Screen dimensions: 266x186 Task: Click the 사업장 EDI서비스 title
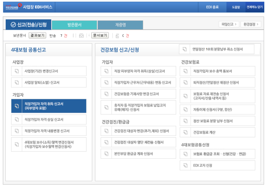38,7
